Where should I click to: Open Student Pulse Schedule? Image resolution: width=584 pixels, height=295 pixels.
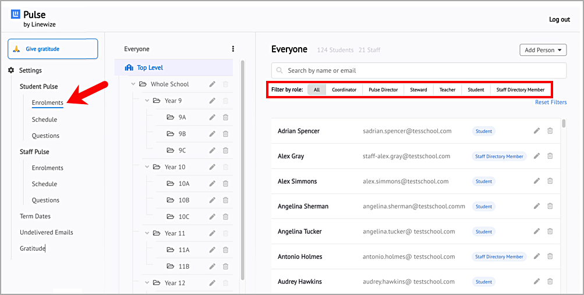[44, 119]
